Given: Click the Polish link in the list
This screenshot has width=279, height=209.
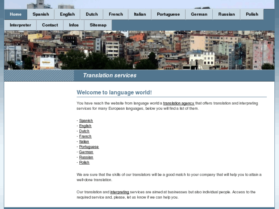Looking at the screenshot, I should [x=84, y=163].
